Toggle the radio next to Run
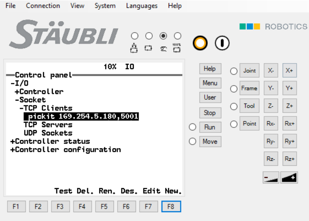Screen dimensions: 309x221 (192, 127)
